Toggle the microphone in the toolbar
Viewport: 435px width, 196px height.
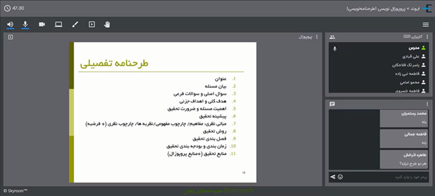tap(25, 24)
